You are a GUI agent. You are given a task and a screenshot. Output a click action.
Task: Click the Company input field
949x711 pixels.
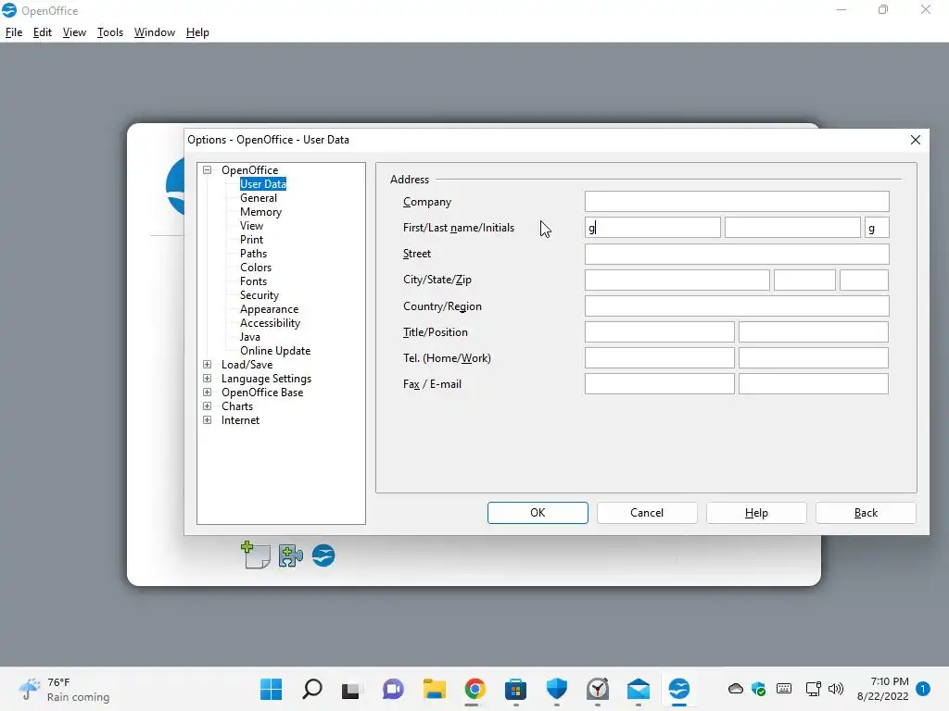pyautogui.click(x=737, y=201)
